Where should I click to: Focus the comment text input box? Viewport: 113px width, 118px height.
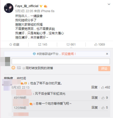click(x=61, y=61)
